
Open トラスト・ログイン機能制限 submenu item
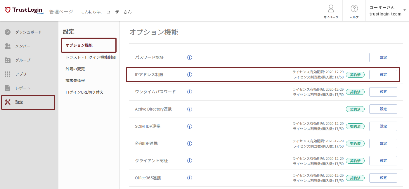pyautogui.click(x=91, y=57)
